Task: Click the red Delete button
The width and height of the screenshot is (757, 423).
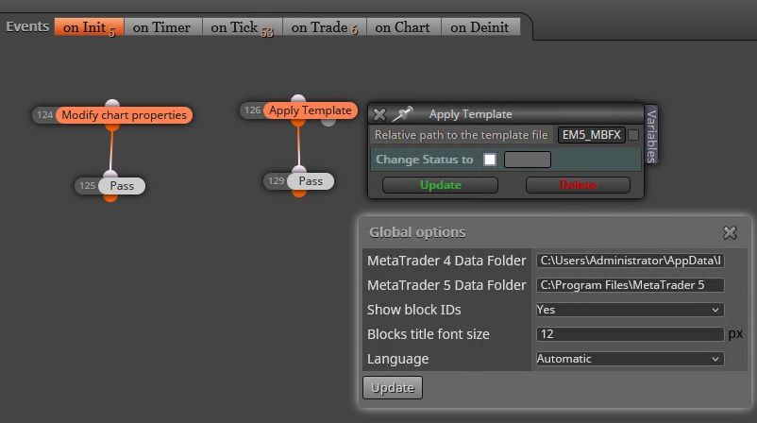Action: [x=578, y=185]
